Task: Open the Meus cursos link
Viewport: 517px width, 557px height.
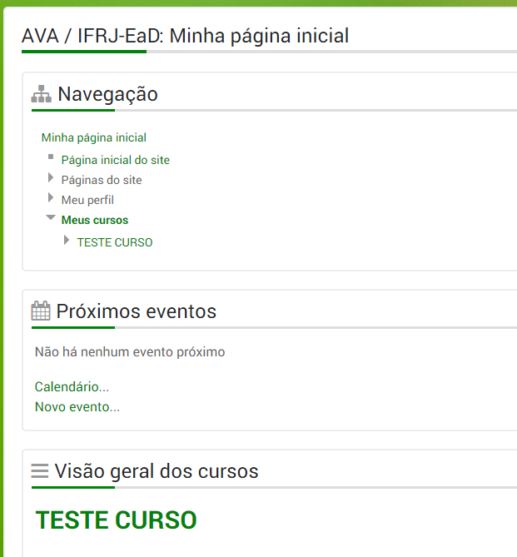Action: [x=95, y=220]
